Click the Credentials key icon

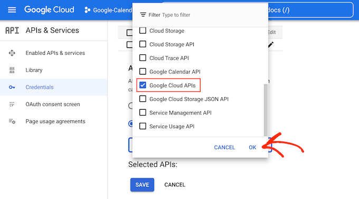(x=12, y=87)
